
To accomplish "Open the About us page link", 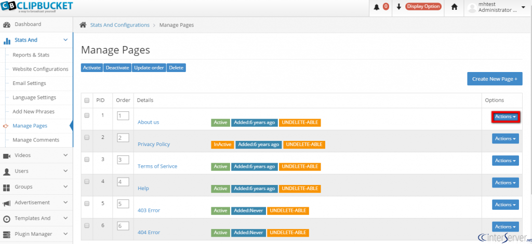I will (148, 122).
